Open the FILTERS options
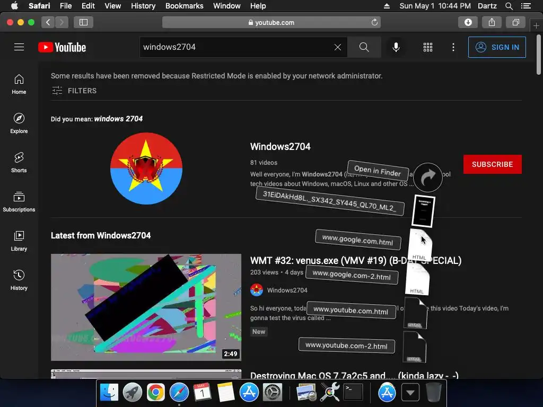Image resolution: width=543 pixels, height=407 pixels. pos(74,91)
